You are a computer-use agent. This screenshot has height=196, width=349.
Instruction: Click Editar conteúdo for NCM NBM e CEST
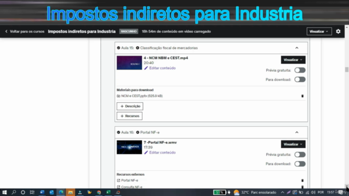coord(163,68)
